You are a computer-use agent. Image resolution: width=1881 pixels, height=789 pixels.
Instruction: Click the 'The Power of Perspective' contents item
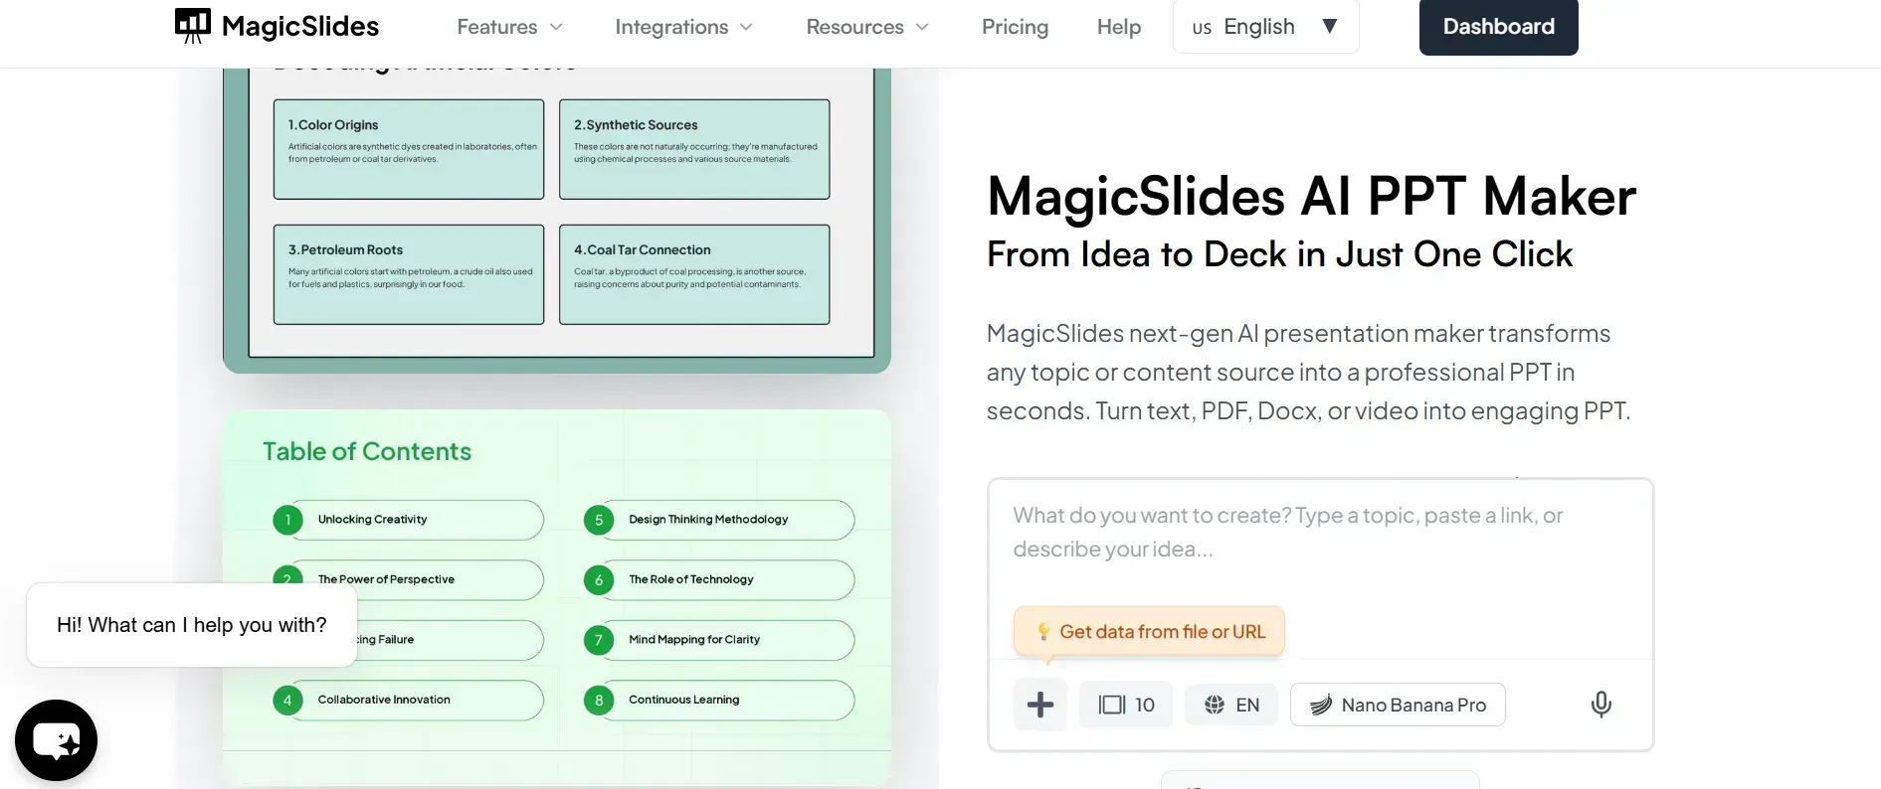[x=408, y=579]
